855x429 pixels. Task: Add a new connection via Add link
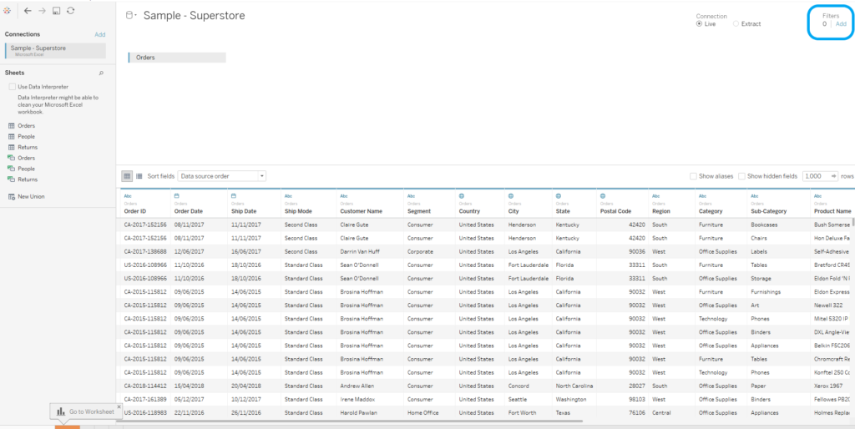(100, 35)
